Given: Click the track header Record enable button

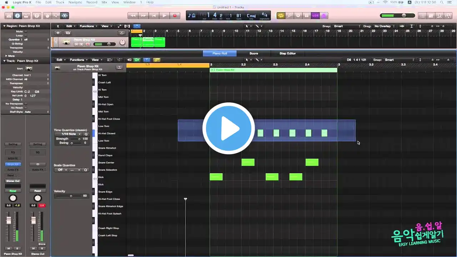Looking at the screenshot, I should [x=88, y=44].
